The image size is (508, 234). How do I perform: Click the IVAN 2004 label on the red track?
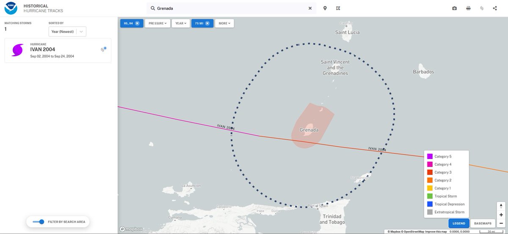[x=377, y=149]
